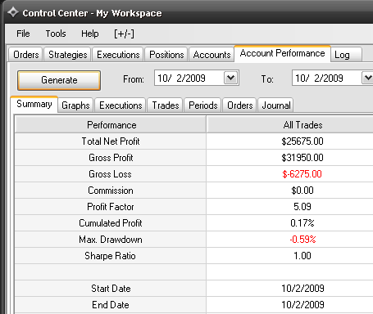Click the [+/-] menu item
The image size is (373, 314).
tap(124, 34)
